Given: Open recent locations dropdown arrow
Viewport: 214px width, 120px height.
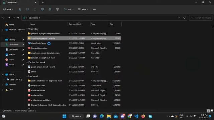Looking at the screenshot, I should pyautogui.click(x=13, y=18).
